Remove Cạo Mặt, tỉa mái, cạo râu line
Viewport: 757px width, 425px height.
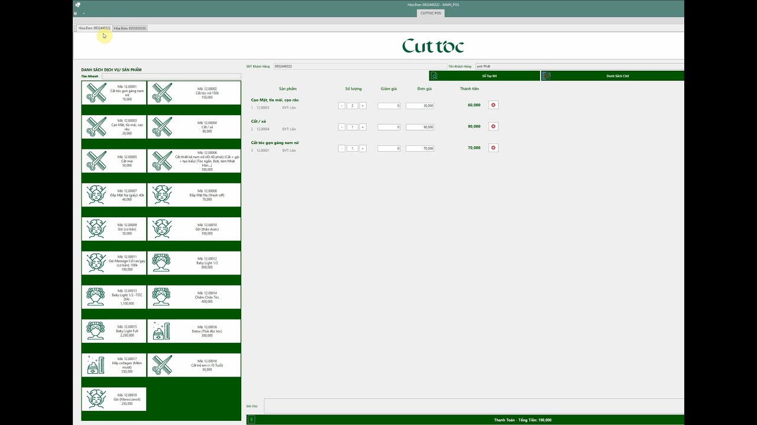(493, 105)
